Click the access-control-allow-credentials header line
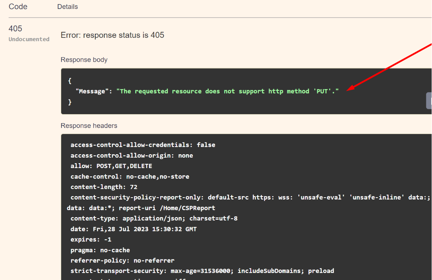 [x=143, y=145]
